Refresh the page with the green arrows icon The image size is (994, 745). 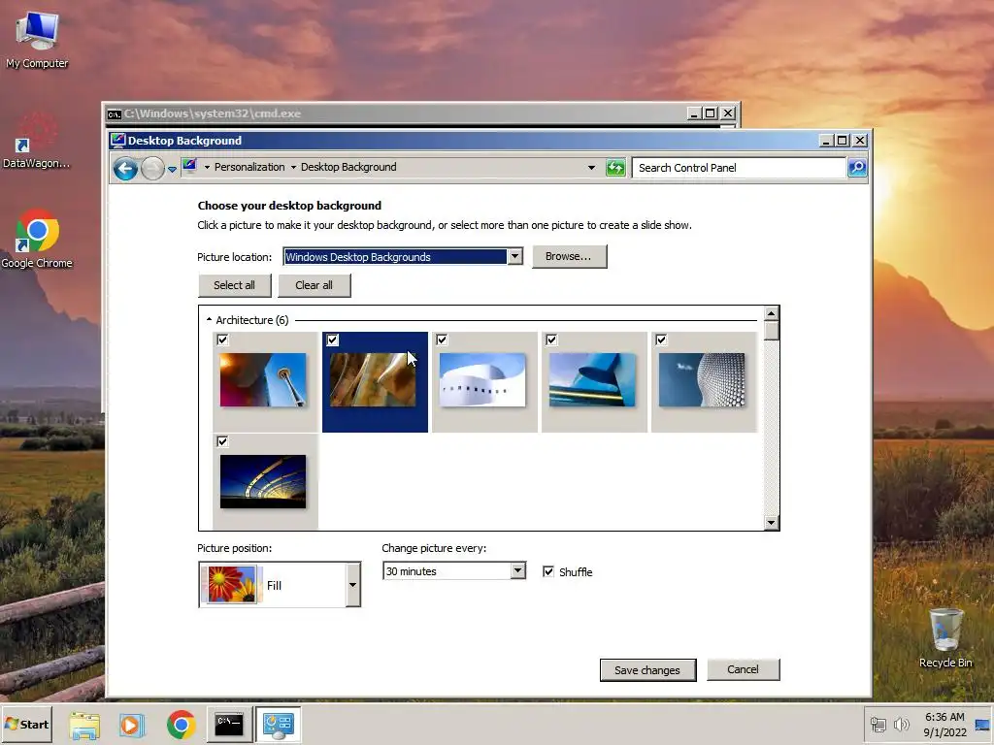click(x=614, y=168)
